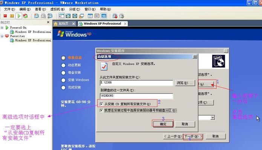Click the green Power On toolbar icon
The width and height of the screenshot is (262, 150).
point(19,16)
